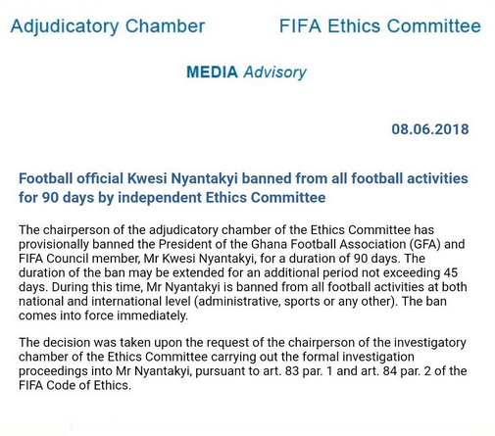Click "(administrative, sports or any other)" text
The image size is (495, 436).
click(x=295, y=302)
